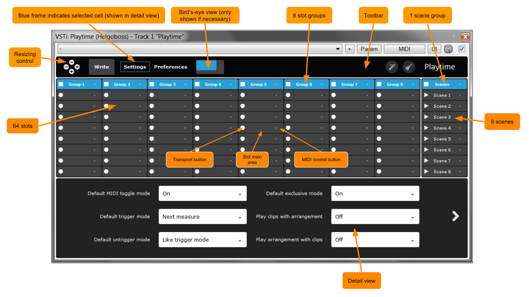Click the UI button
529x297 pixels.
click(434, 49)
